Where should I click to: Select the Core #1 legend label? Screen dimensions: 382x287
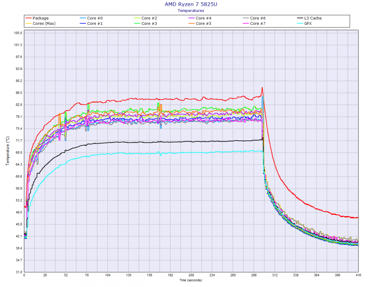(95, 23)
